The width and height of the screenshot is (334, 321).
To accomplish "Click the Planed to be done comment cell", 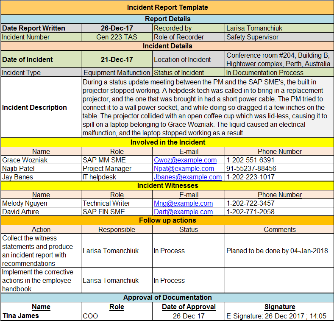I will coord(279,251).
